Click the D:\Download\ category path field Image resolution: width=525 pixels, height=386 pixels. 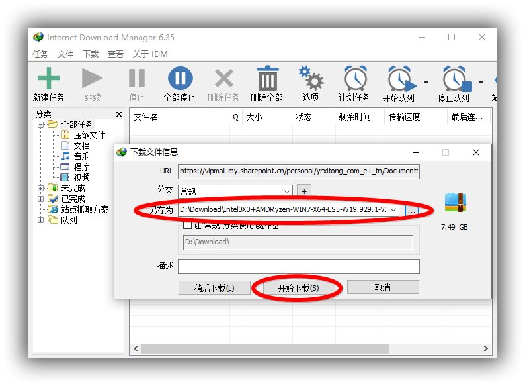click(x=298, y=242)
